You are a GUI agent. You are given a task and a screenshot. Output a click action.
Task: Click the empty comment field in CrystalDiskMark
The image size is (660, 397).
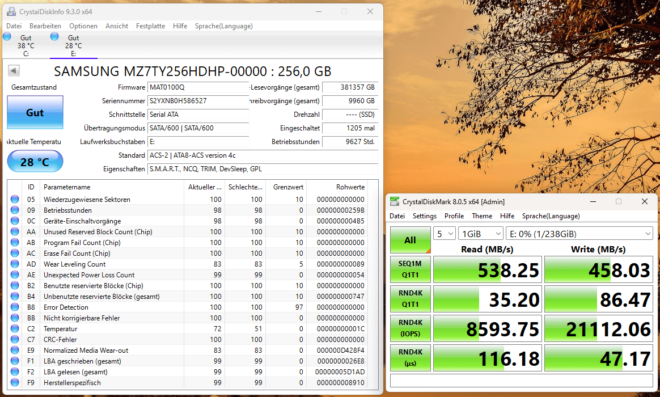(522, 380)
